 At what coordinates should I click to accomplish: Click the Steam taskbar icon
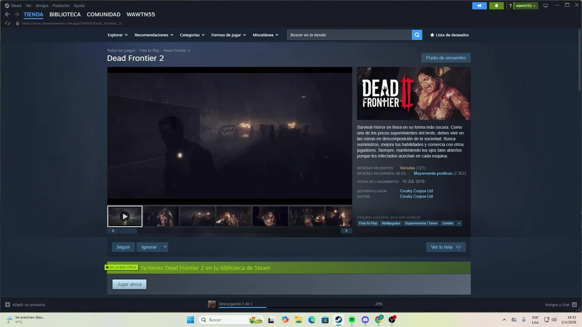pyautogui.click(x=339, y=320)
